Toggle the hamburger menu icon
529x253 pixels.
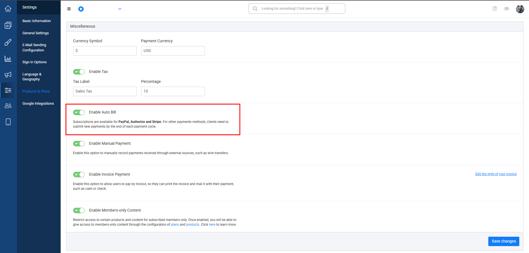[x=69, y=9]
